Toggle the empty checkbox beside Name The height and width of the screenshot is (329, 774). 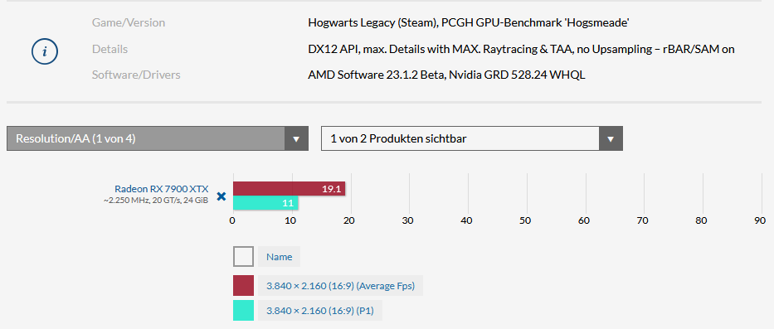tap(243, 257)
